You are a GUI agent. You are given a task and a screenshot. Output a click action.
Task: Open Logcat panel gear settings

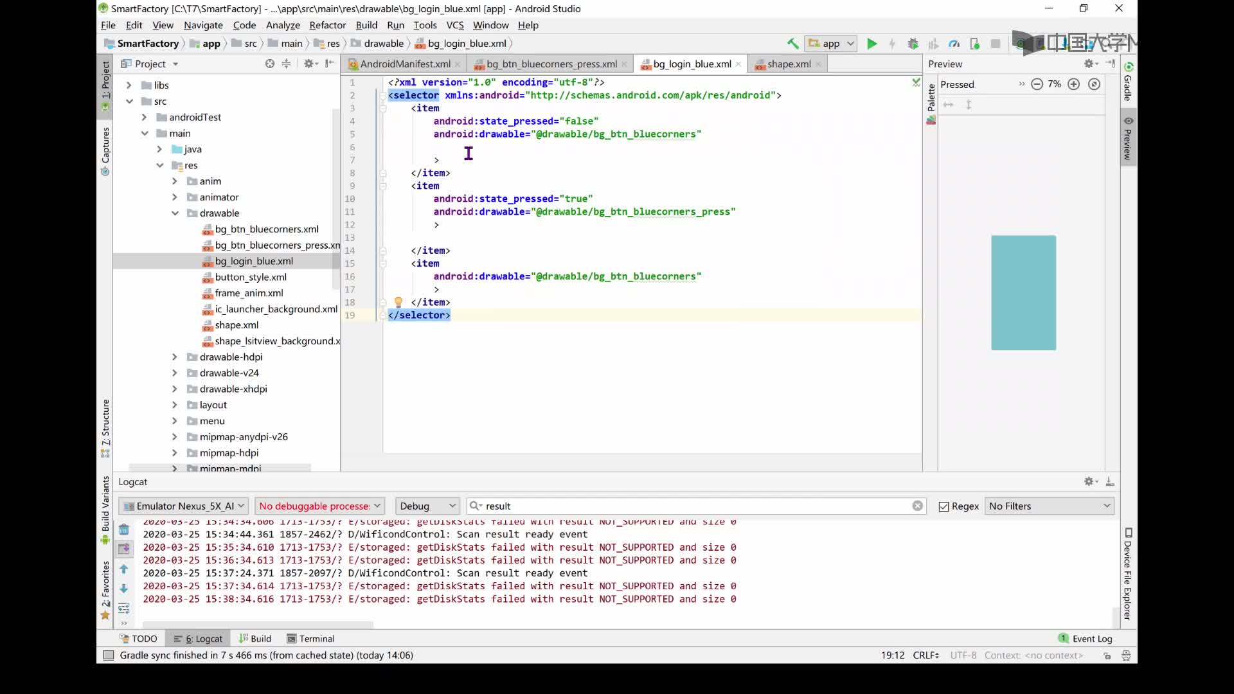(1090, 481)
